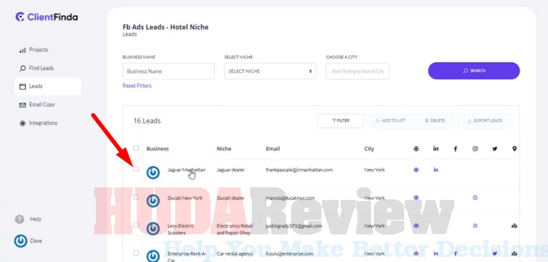Viewport: 548px width, 262px height.
Task: Click the Reset Filters link
Action: pos(137,86)
